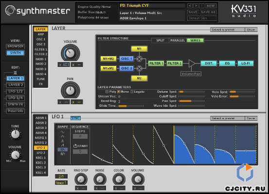
Task: Adjust the Detune Sprd slider
Action: coord(192,92)
